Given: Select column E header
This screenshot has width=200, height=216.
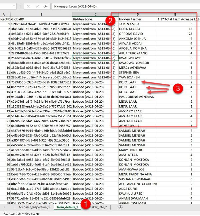Looking at the screenshot, I should point(175,15).
